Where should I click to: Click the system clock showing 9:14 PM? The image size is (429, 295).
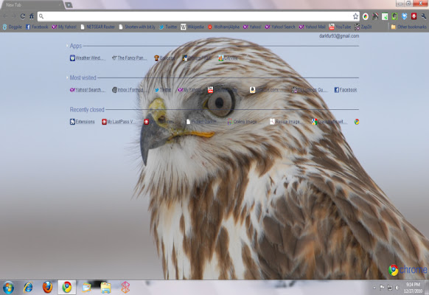(x=413, y=288)
